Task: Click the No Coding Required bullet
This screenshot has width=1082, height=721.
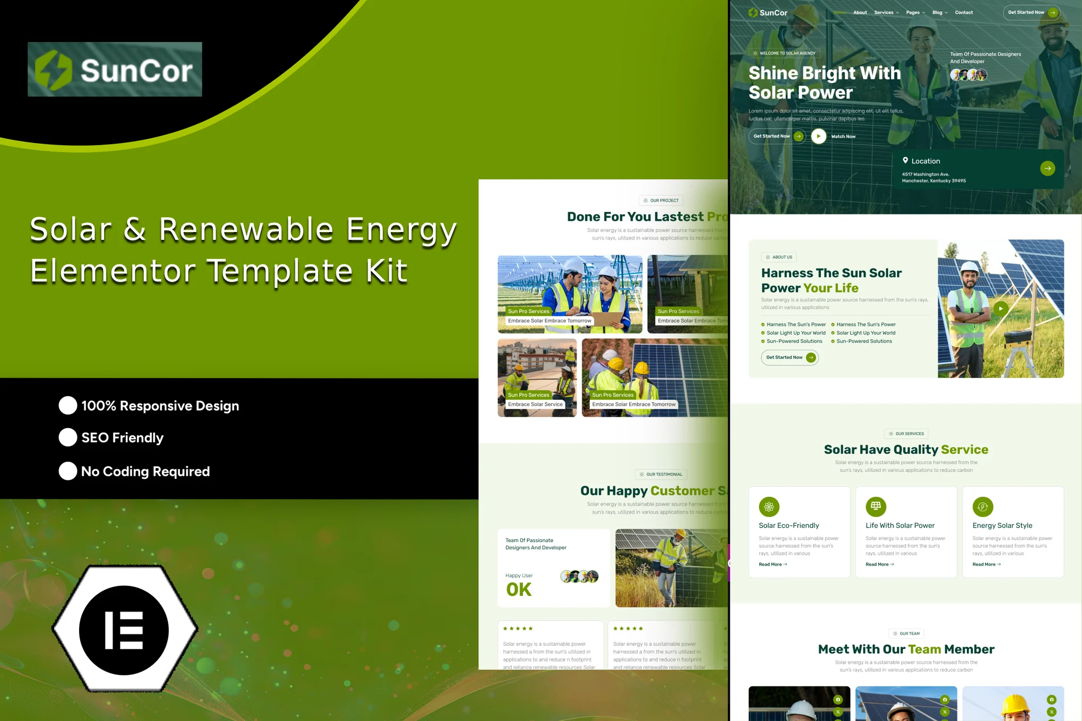Action: click(68, 471)
